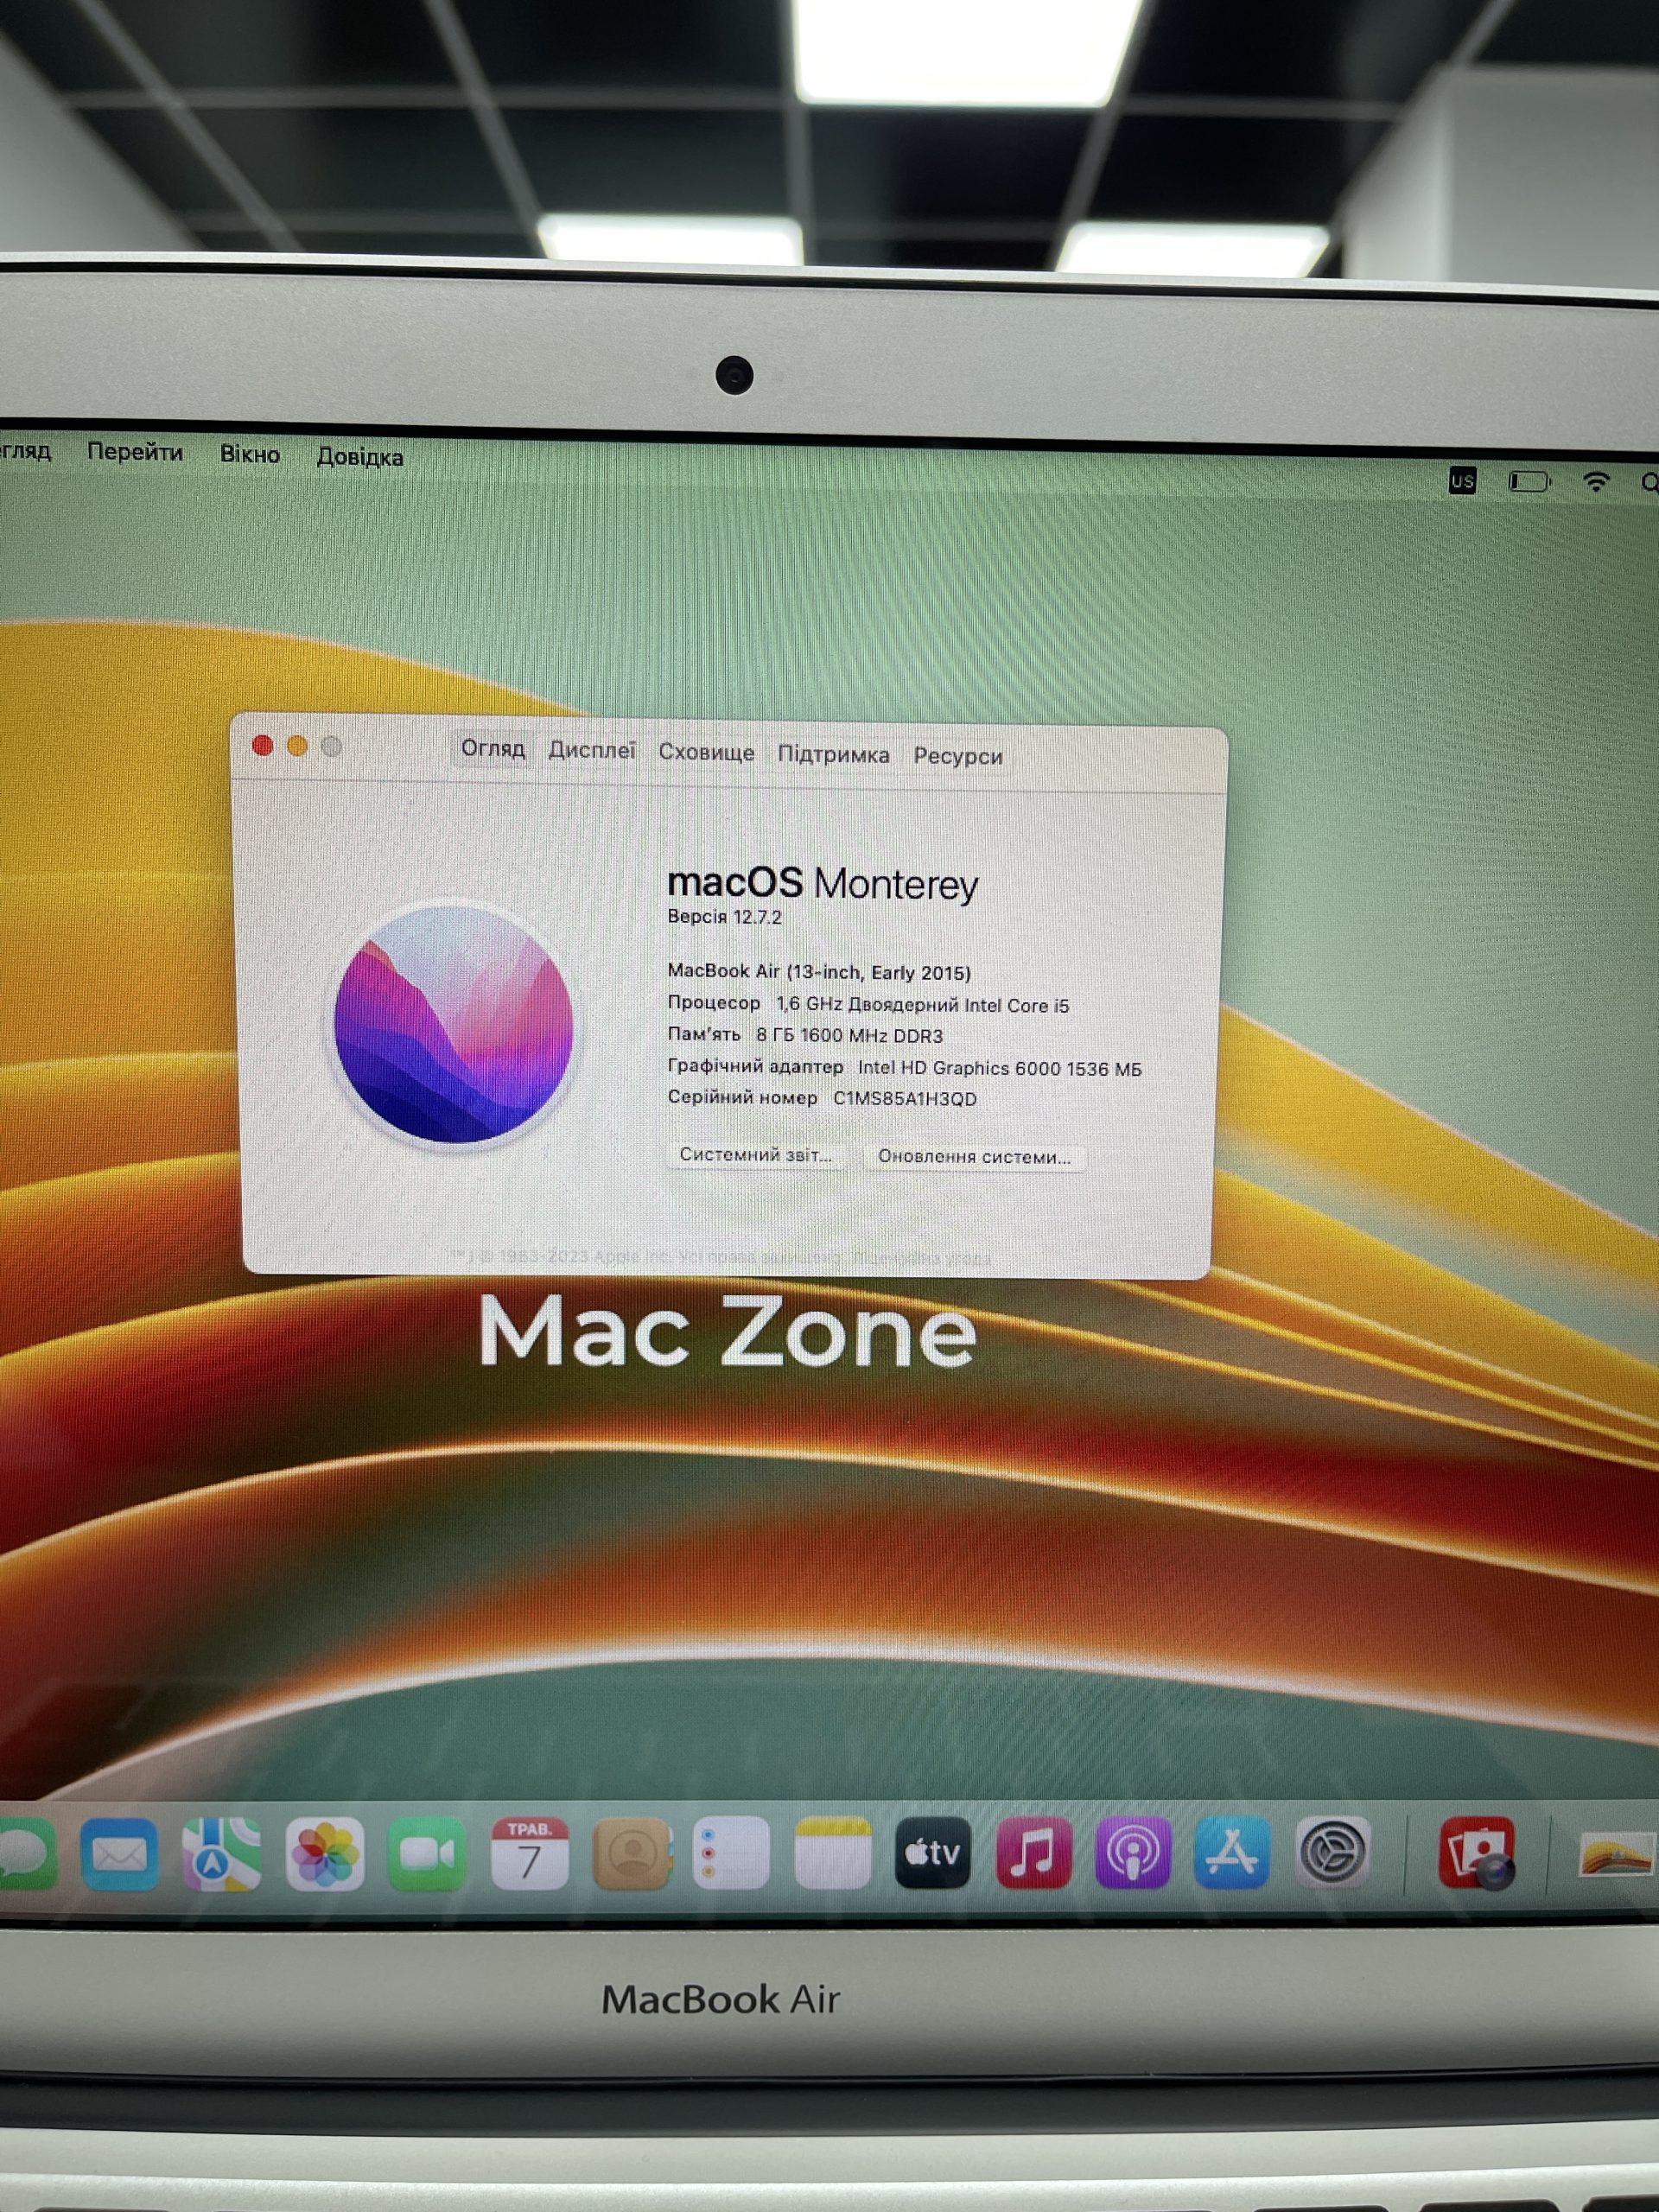
Task: Click MacBook Air (13-inch, Early 2015) text
Action: click(819, 972)
